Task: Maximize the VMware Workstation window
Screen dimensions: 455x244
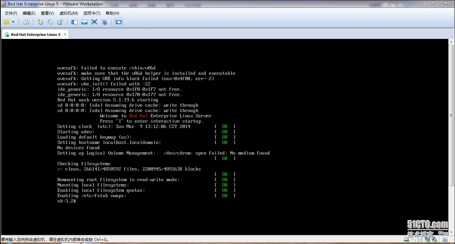Action: pyautogui.click(x=433, y=3)
